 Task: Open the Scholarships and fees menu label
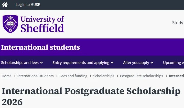click(20, 63)
